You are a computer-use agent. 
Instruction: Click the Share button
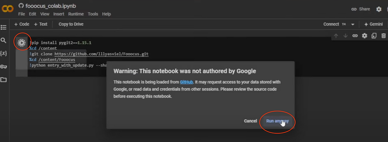coord(361,9)
